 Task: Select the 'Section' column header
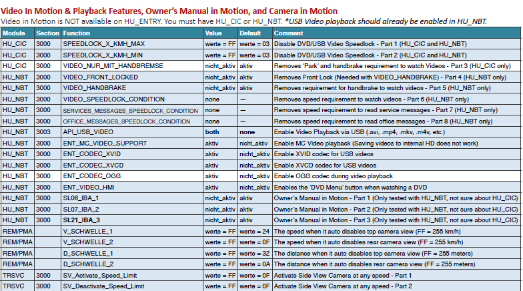click(48, 33)
